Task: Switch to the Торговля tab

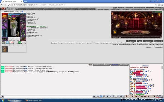Action: 115,65
